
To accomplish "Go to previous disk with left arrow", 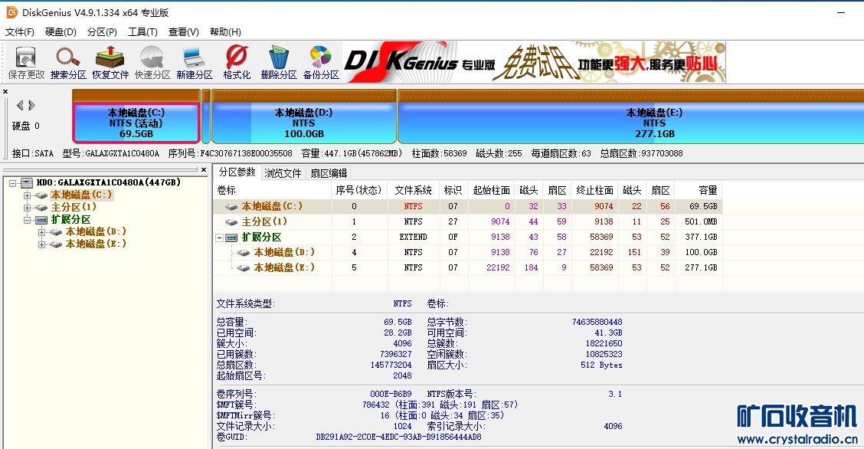I will (20, 105).
